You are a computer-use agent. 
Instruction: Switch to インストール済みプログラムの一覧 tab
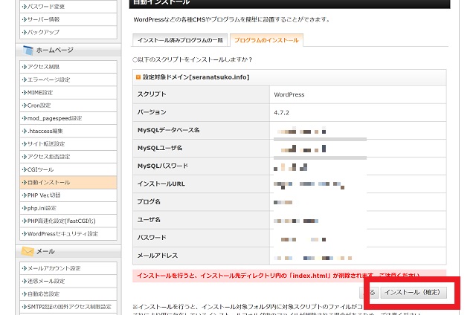[x=180, y=40]
